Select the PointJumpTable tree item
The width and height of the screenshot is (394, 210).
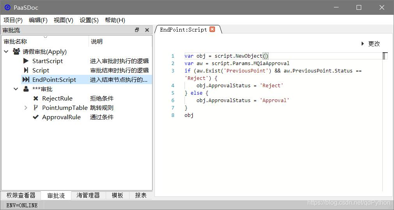(x=65, y=108)
